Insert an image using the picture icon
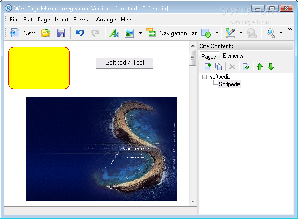Screen dimensions: 298x219 (x=129, y=33)
